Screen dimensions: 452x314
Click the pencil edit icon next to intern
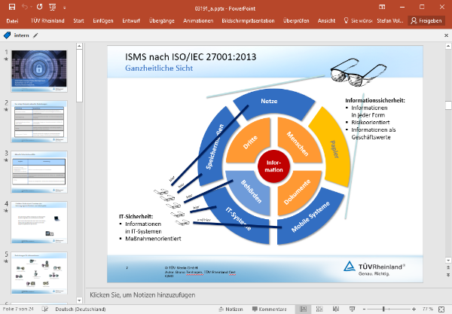coord(35,35)
